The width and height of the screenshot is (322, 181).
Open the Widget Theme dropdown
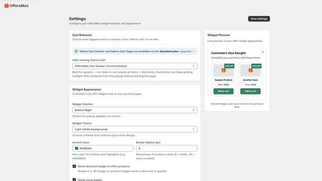(135, 129)
